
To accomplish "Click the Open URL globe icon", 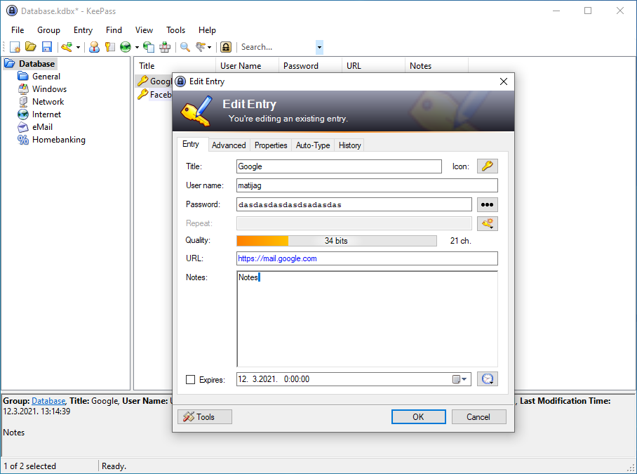I will [126, 47].
